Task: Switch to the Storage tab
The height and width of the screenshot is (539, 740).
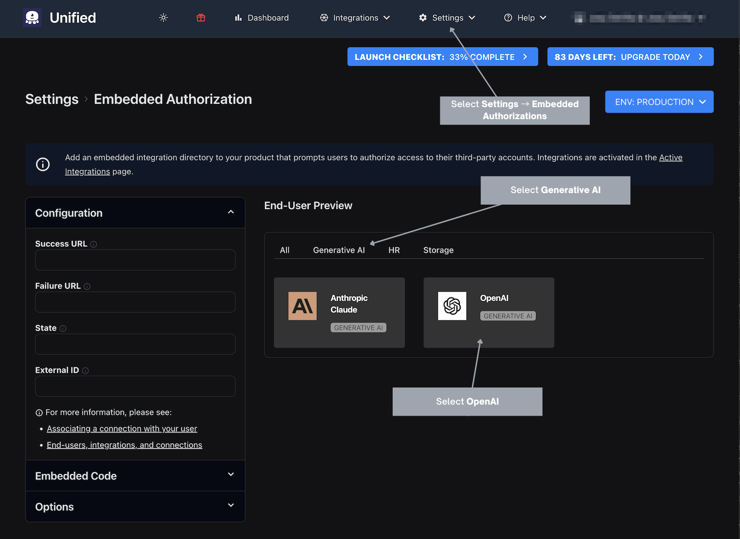Action: point(438,250)
